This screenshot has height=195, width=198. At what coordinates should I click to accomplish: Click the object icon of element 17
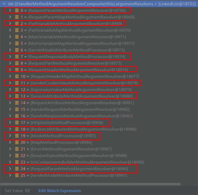point(17,122)
